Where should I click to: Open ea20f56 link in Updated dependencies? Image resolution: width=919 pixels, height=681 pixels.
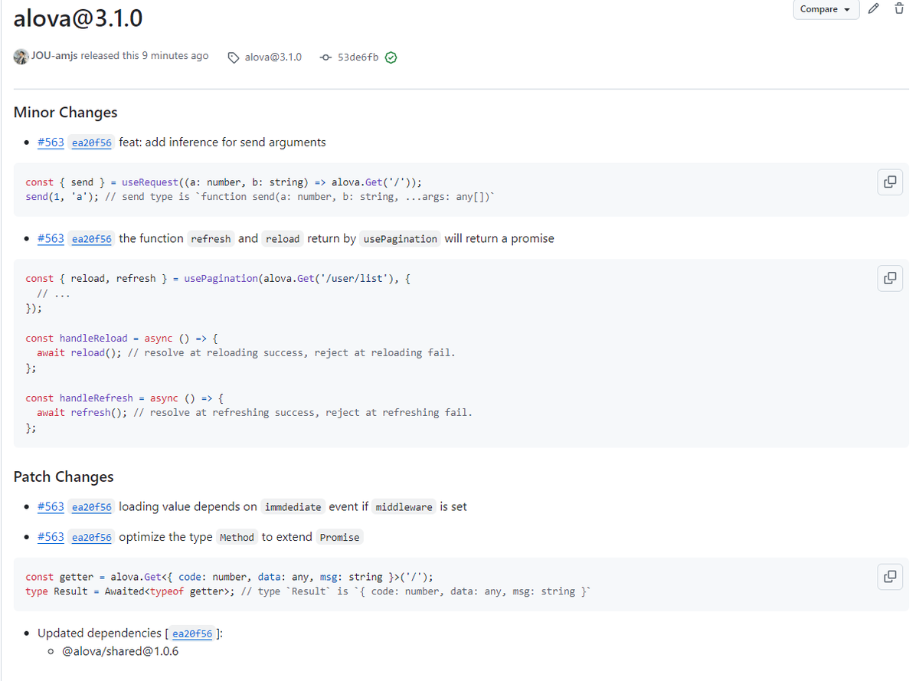click(x=193, y=634)
